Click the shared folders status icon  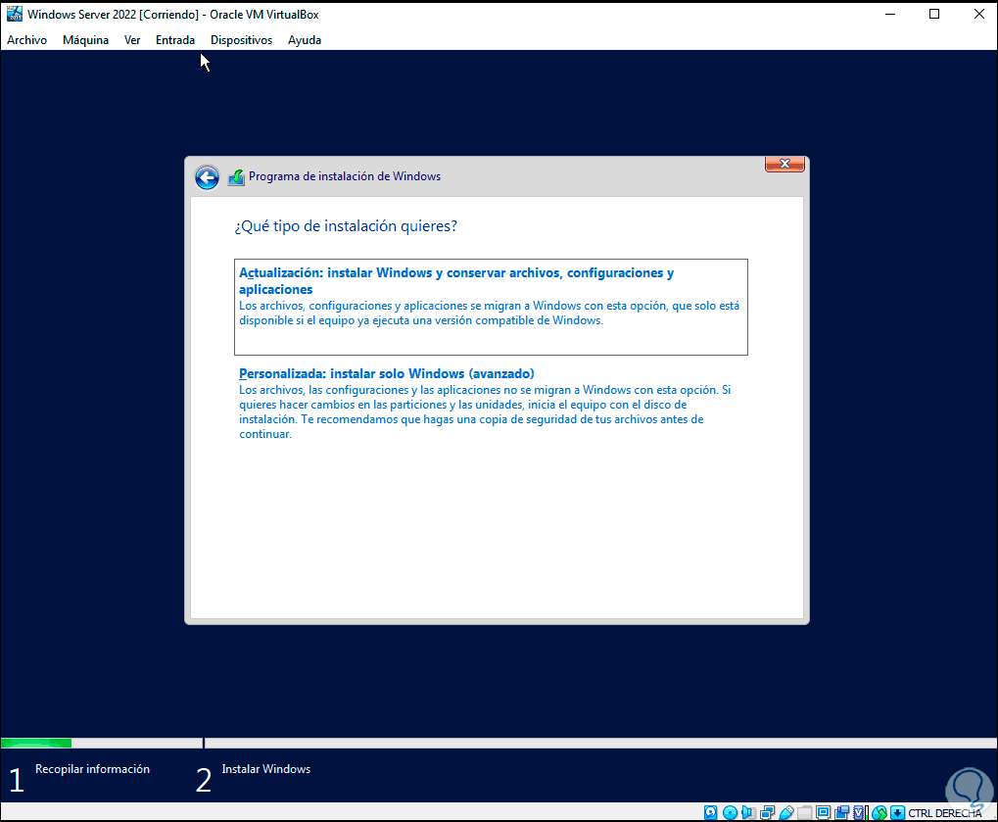click(804, 812)
